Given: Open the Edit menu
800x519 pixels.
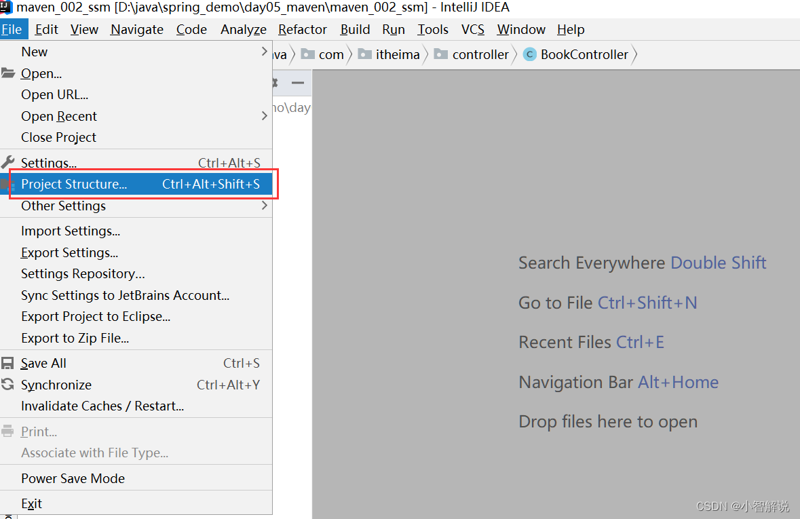Looking at the screenshot, I should [46, 30].
